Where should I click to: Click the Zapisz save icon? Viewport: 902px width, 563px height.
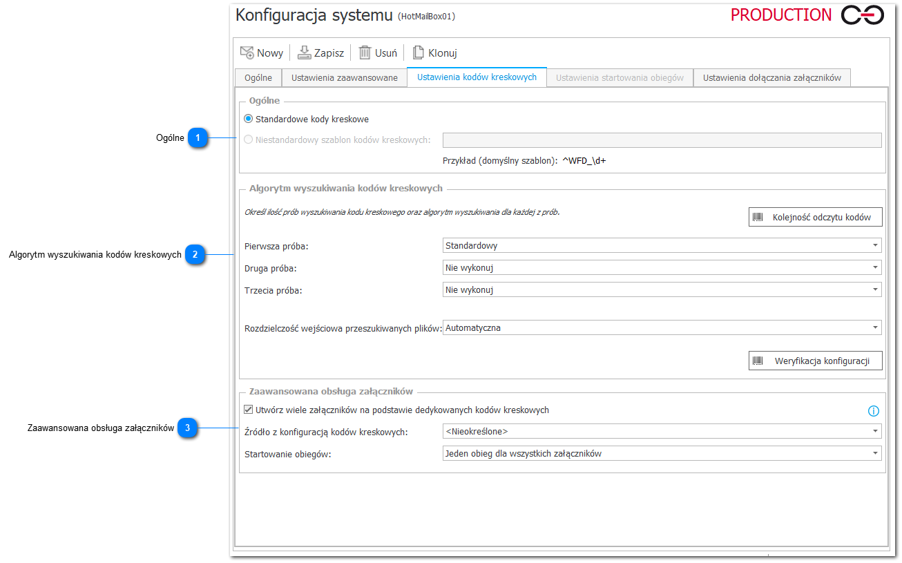pyautogui.click(x=305, y=53)
